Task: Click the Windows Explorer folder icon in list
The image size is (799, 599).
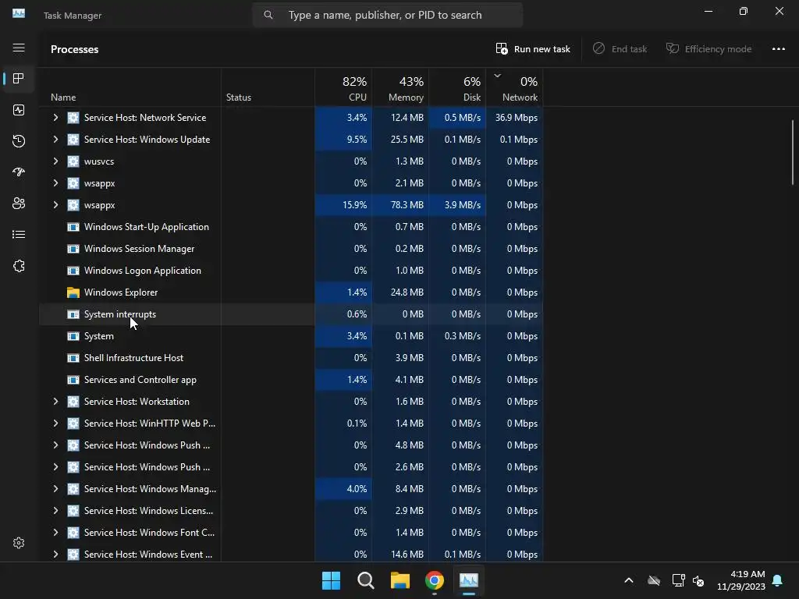Action: (73, 292)
